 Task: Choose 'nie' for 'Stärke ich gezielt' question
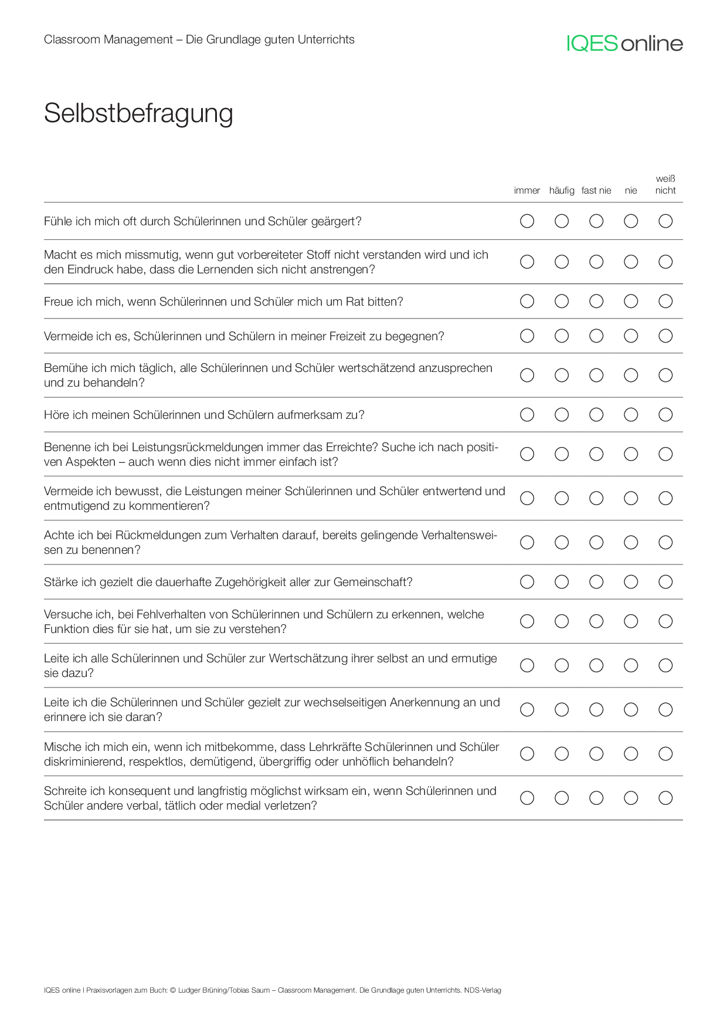tap(631, 582)
